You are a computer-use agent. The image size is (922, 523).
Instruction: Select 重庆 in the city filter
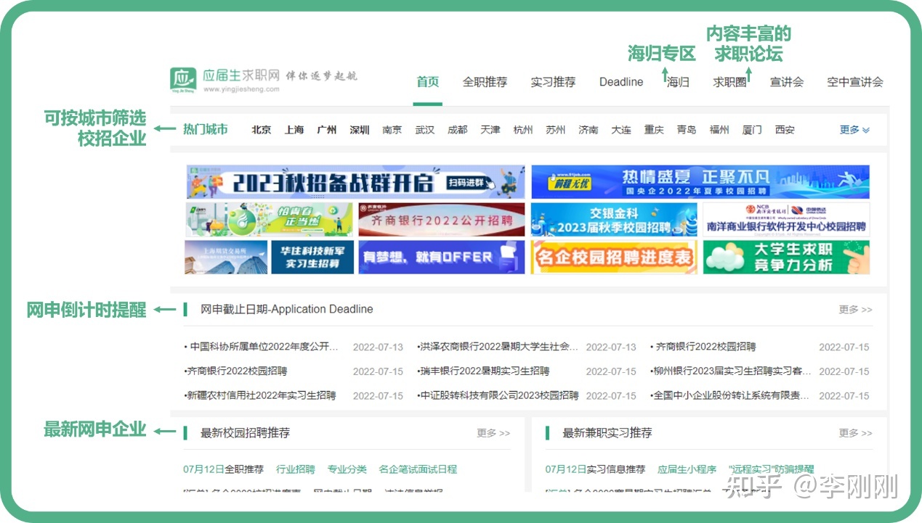654,130
